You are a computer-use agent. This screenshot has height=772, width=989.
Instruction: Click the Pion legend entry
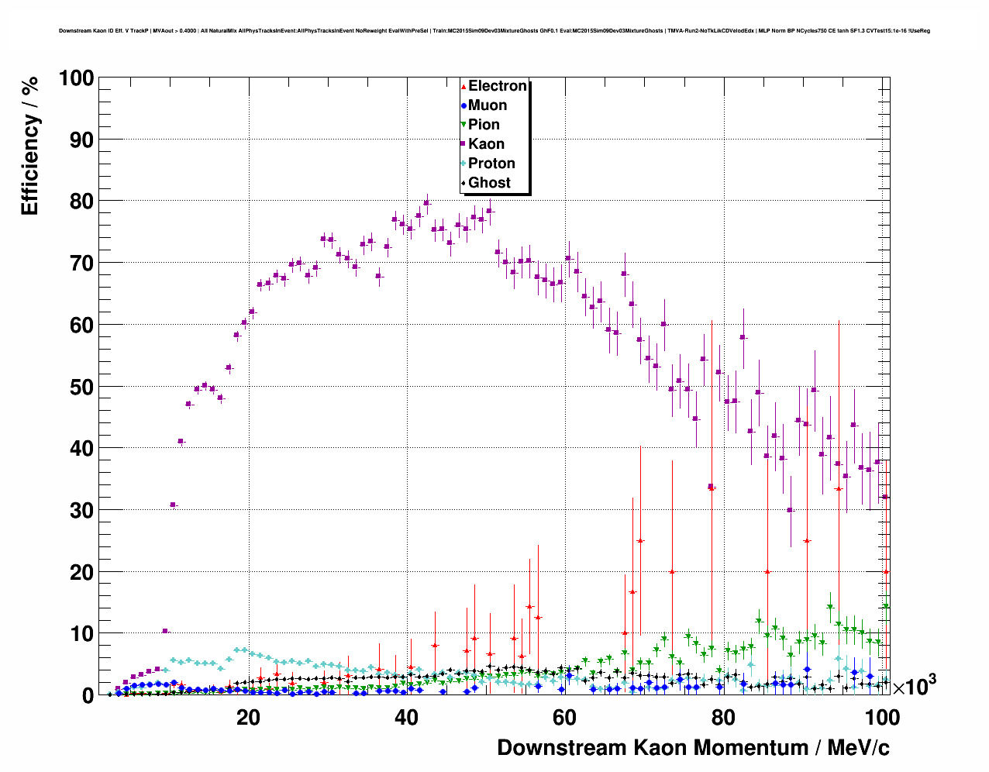point(481,125)
